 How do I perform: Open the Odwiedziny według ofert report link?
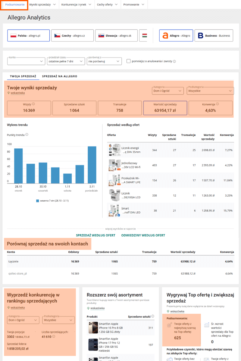pyautogui.click(x=143, y=235)
